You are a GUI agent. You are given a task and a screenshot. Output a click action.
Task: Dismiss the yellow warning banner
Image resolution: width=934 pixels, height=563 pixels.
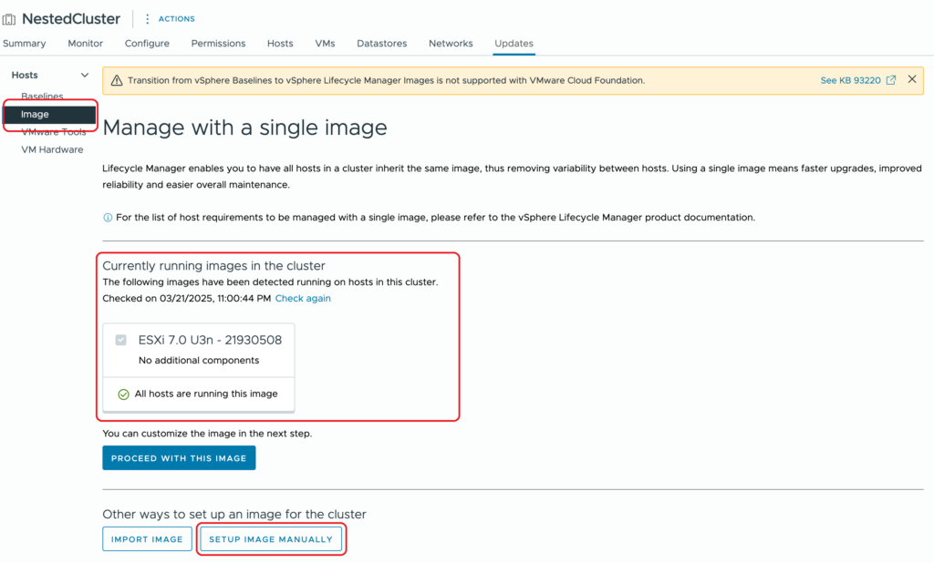pos(912,80)
